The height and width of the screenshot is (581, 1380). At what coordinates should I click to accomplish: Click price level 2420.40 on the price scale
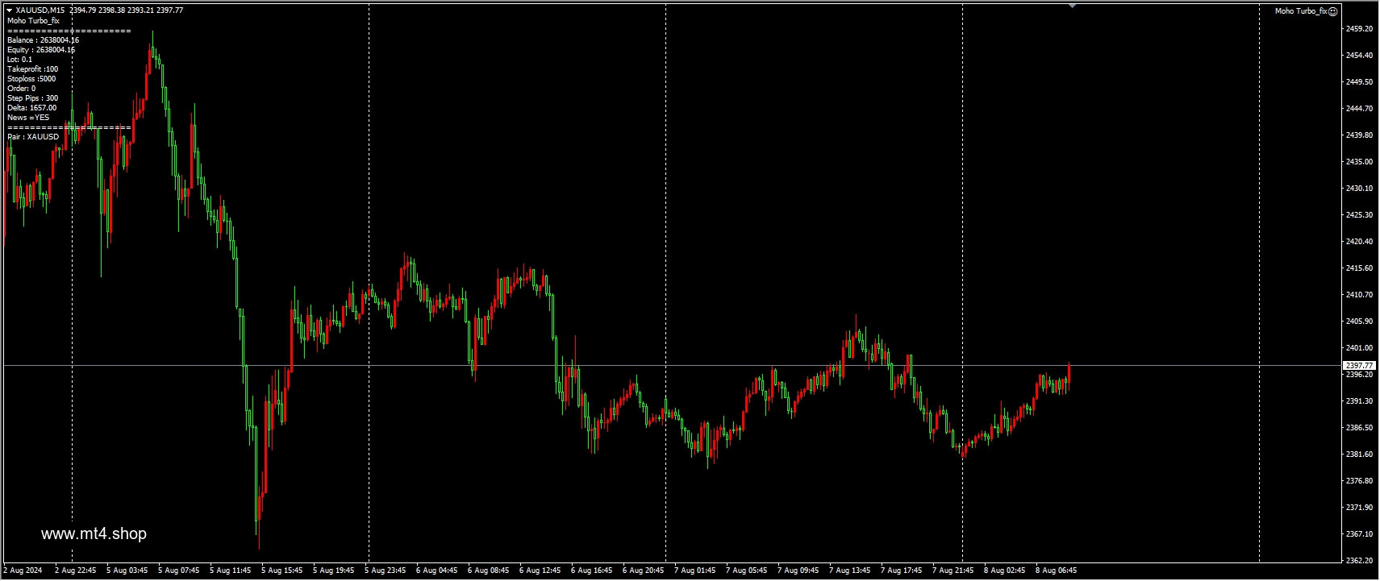pyautogui.click(x=1360, y=242)
